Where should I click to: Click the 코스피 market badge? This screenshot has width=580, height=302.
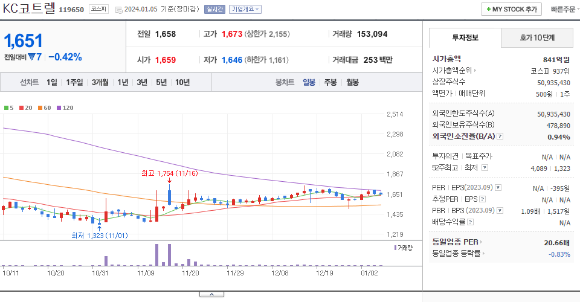(98, 9)
